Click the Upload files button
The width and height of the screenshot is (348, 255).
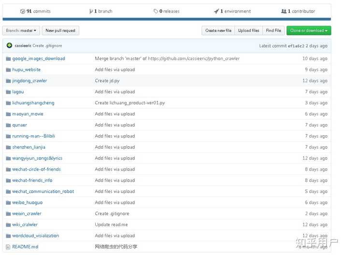248,30
